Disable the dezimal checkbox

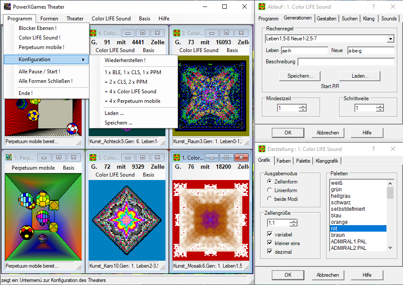pyautogui.click(x=270, y=252)
